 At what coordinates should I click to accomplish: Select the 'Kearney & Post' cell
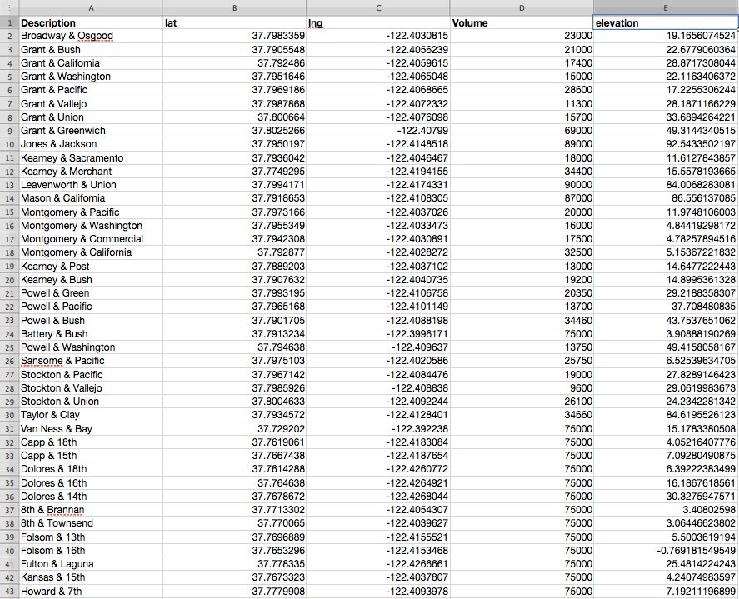pyautogui.click(x=91, y=267)
